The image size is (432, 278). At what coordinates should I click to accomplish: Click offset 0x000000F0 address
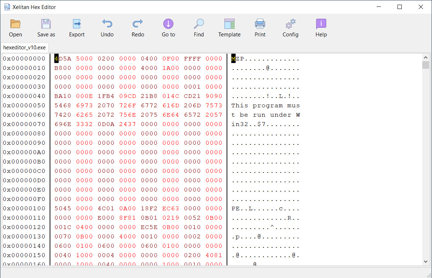point(24,199)
